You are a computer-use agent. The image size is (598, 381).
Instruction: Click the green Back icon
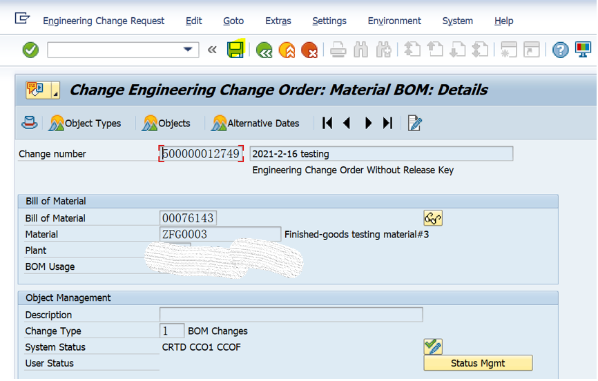[x=264, y=50]
